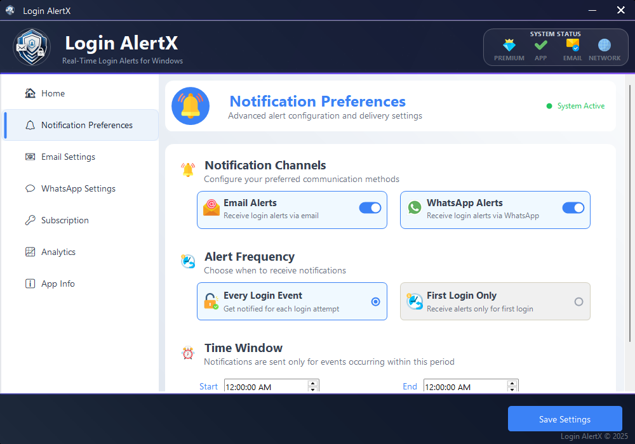
Task: Click the Network status icon
Action: click(x=604, y=46)
